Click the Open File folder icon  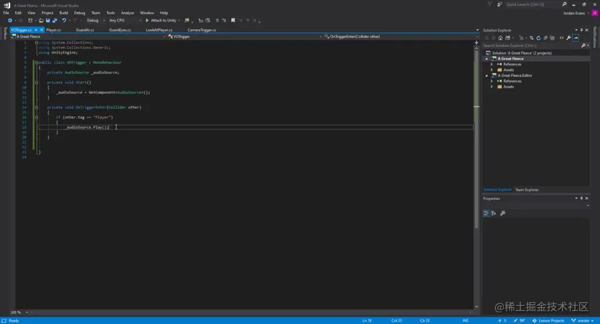40,20
